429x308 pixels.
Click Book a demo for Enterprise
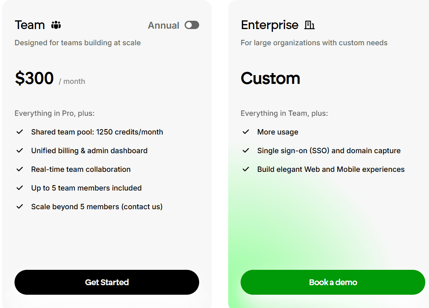[x=333, y=282]
